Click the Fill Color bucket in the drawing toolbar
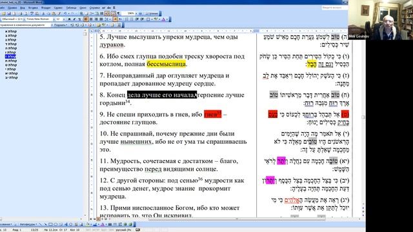413x232 pixels. coord(87,224)
